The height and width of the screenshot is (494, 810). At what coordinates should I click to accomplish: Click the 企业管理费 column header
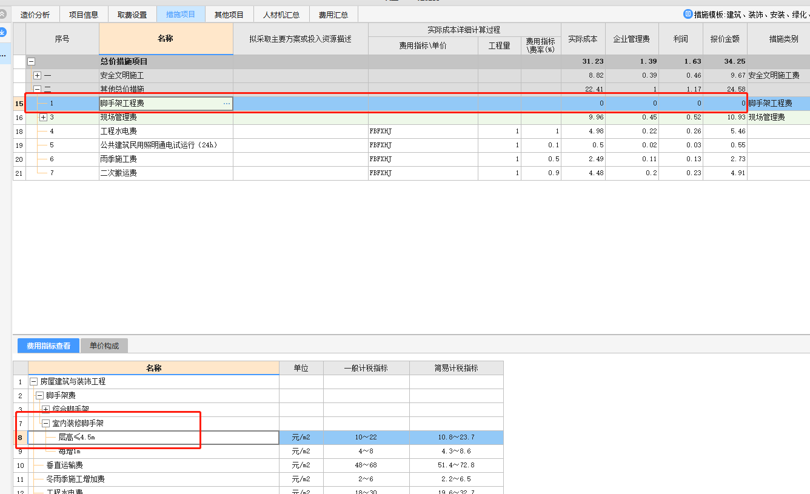632,39
